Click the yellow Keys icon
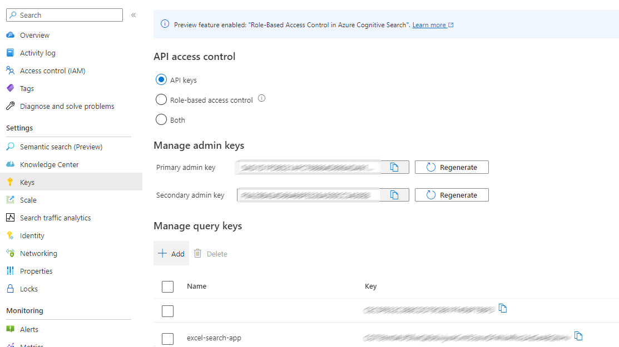This screenshot has width=619, height=347. point(11,182)
